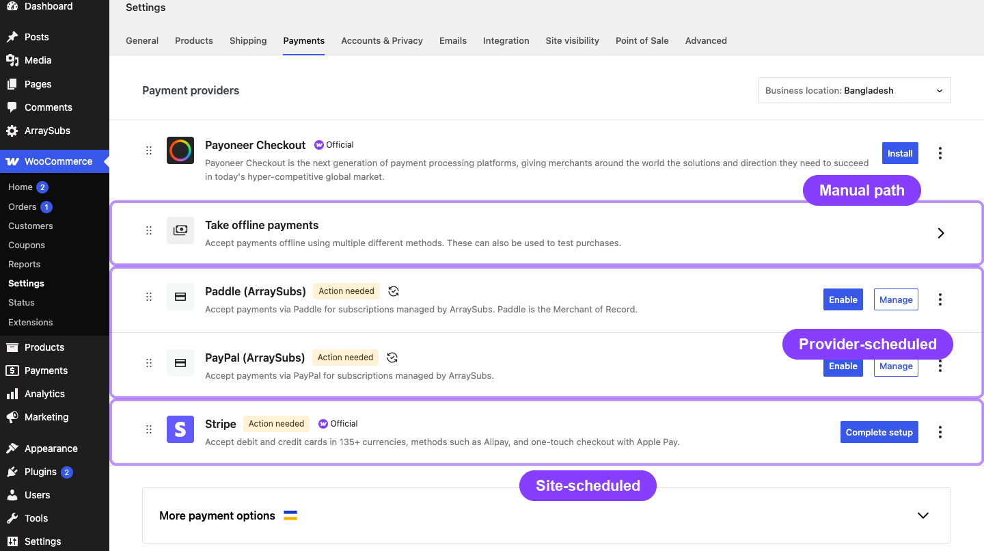Open Paddle (ArraySubs) more options menu
The height and width of the screenshot is (551, 984).
click(x=940, y=299)
